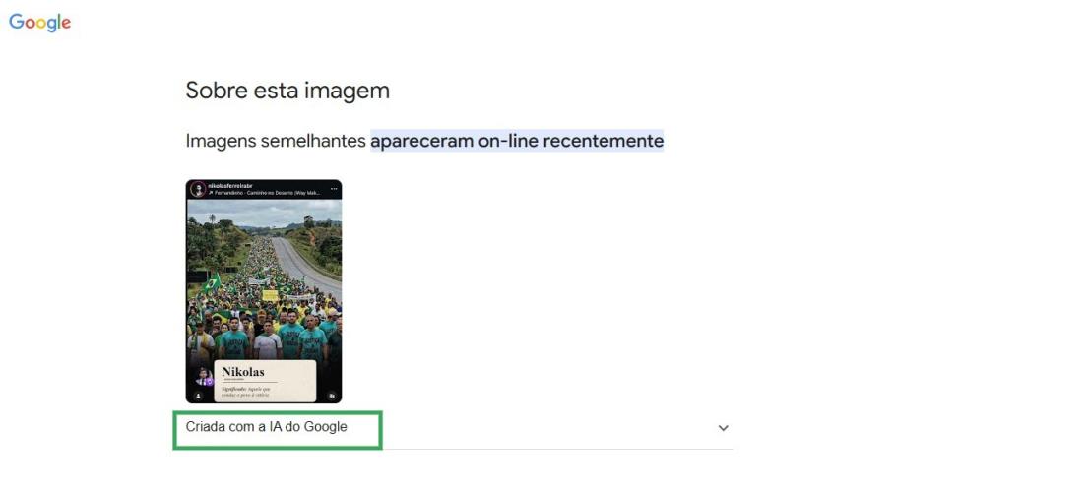Screen dimensions: 1083x490
Task: Click the yellow banner in the crowd
Action: 270,295
